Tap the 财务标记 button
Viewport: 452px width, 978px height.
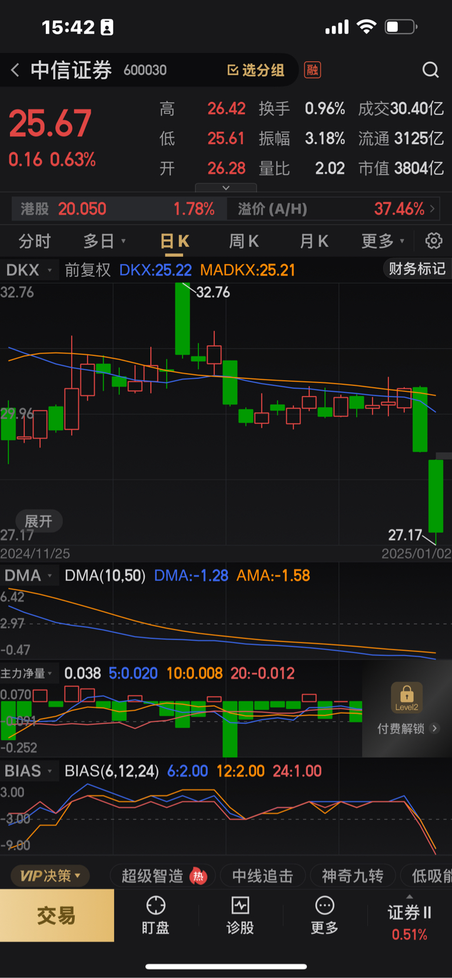[x=417, y=269]
